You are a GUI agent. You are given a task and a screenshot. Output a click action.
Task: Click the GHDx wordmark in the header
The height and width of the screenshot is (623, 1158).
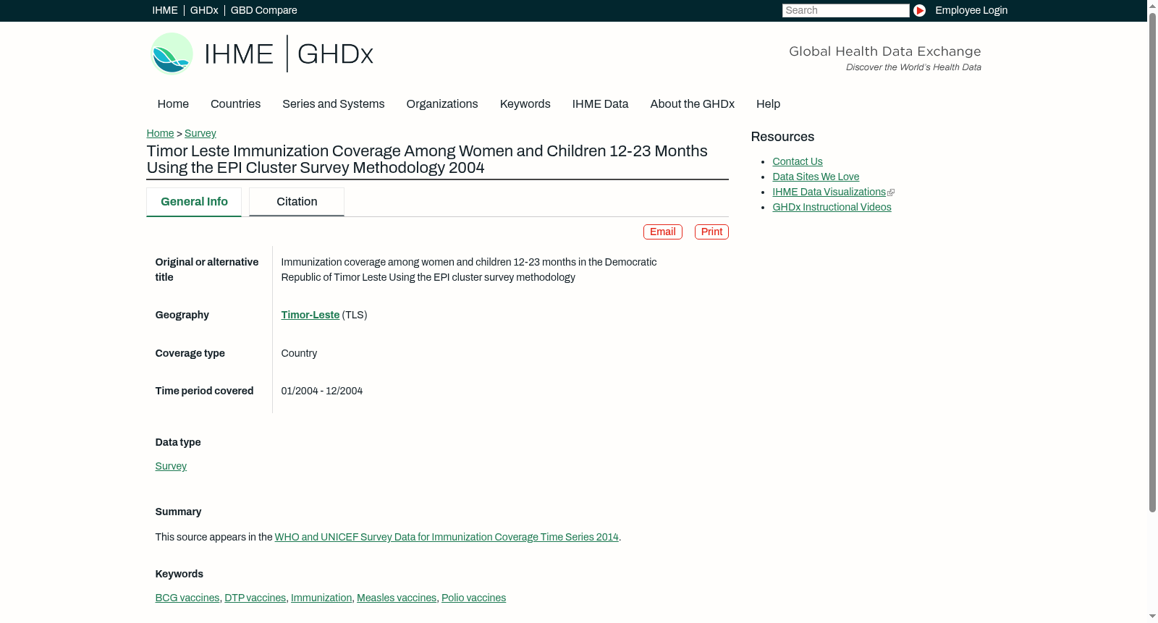point(335,54)
